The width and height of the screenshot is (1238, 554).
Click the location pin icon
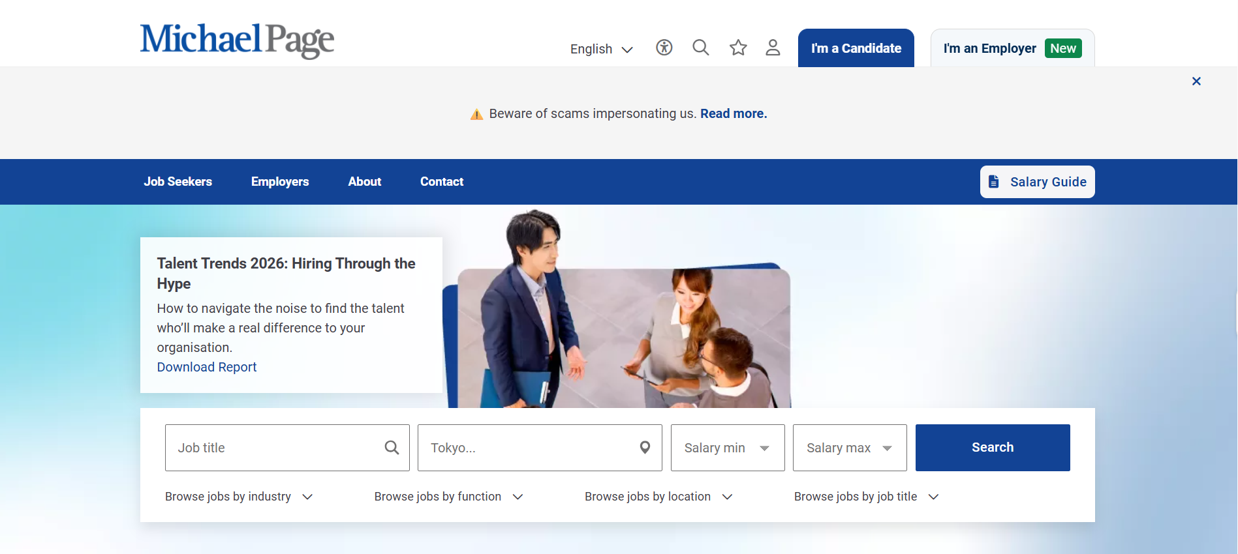click(645, 448)
